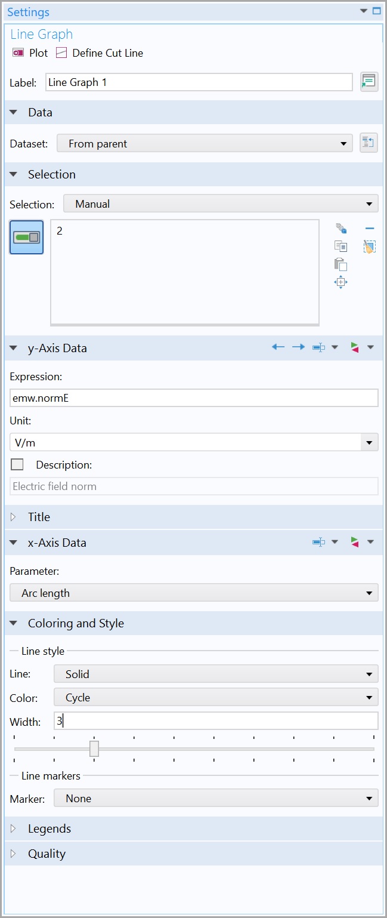
Task: Open the Color dropdown set to Cycle
Action: 215,697
